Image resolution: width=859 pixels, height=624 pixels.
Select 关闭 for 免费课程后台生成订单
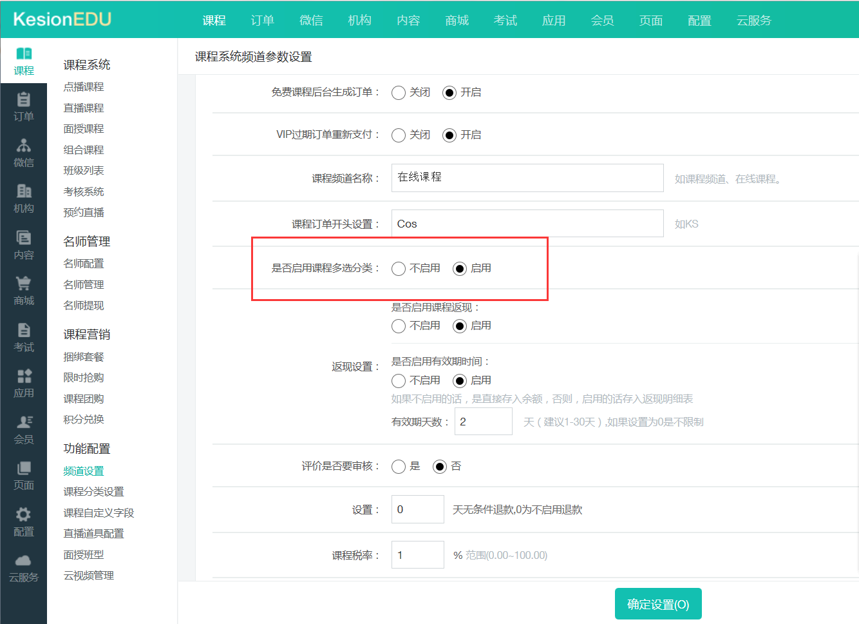pos(399,93)
